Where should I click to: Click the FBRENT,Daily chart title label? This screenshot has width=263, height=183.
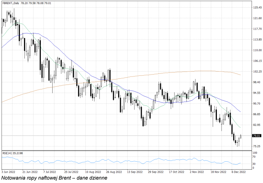11,3
